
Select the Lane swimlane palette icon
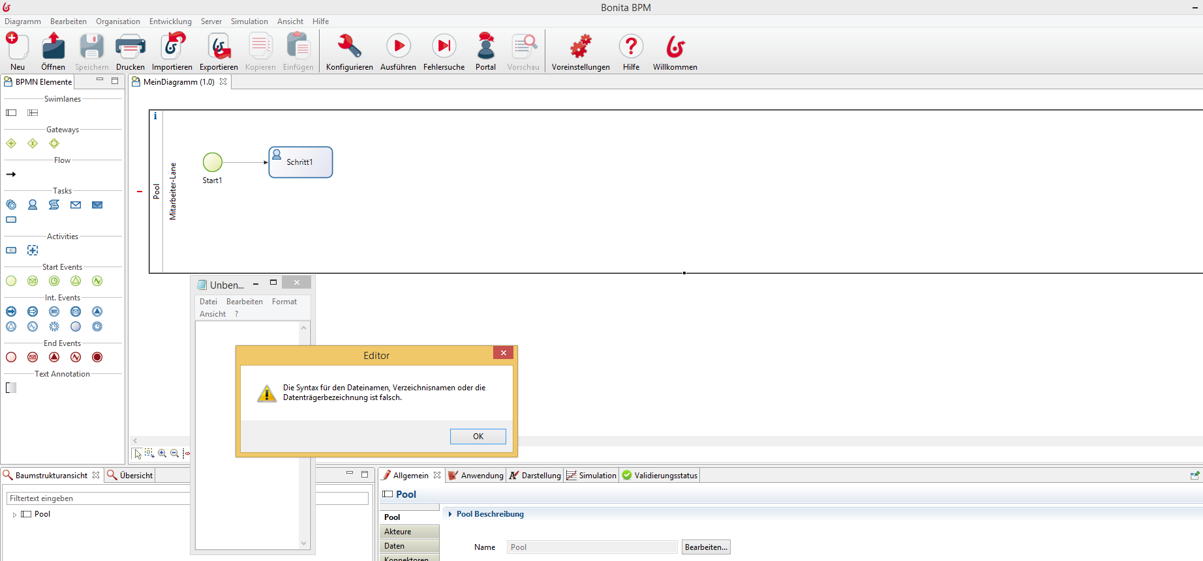click(33, 113)
